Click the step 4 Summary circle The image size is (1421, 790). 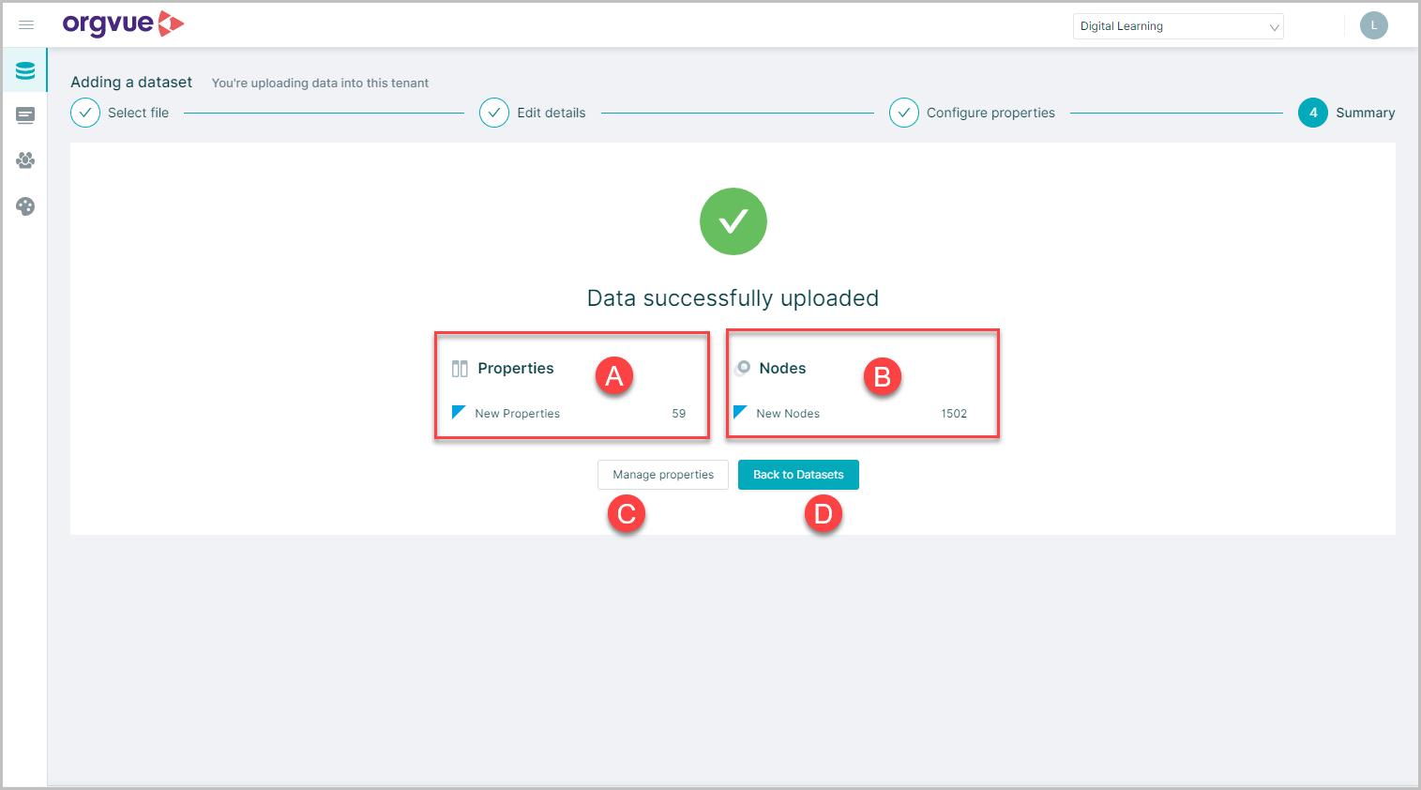tap(1313, 113)
